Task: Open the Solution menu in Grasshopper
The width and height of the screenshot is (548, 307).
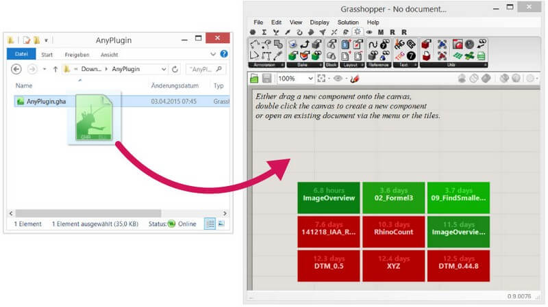Action: tap(347, 22)
